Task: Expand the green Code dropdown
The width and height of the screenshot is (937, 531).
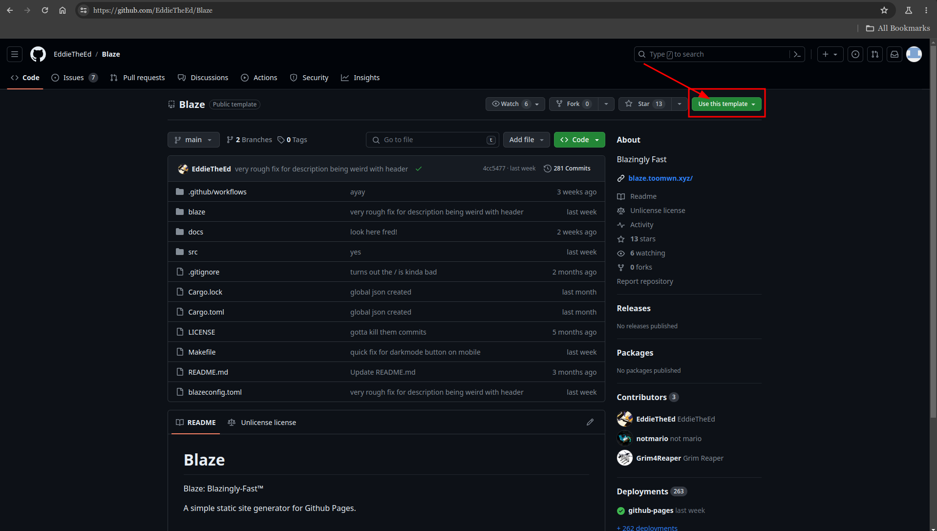Action: tap(579, 140)
